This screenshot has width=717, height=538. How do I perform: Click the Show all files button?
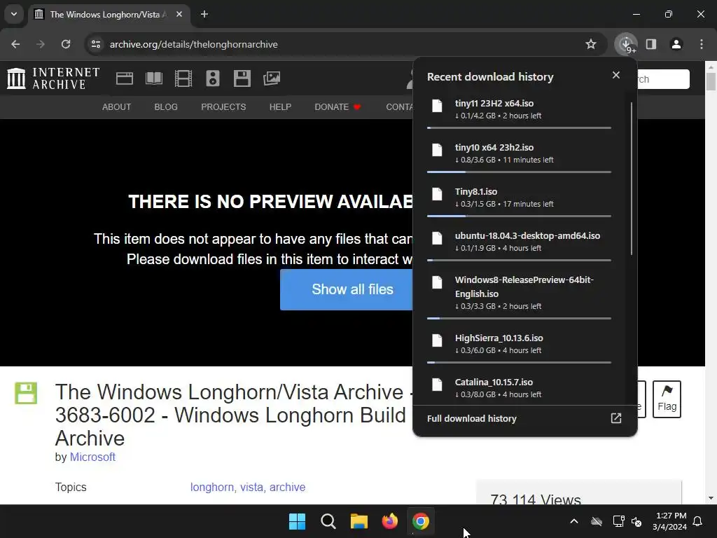coord(347,289)
